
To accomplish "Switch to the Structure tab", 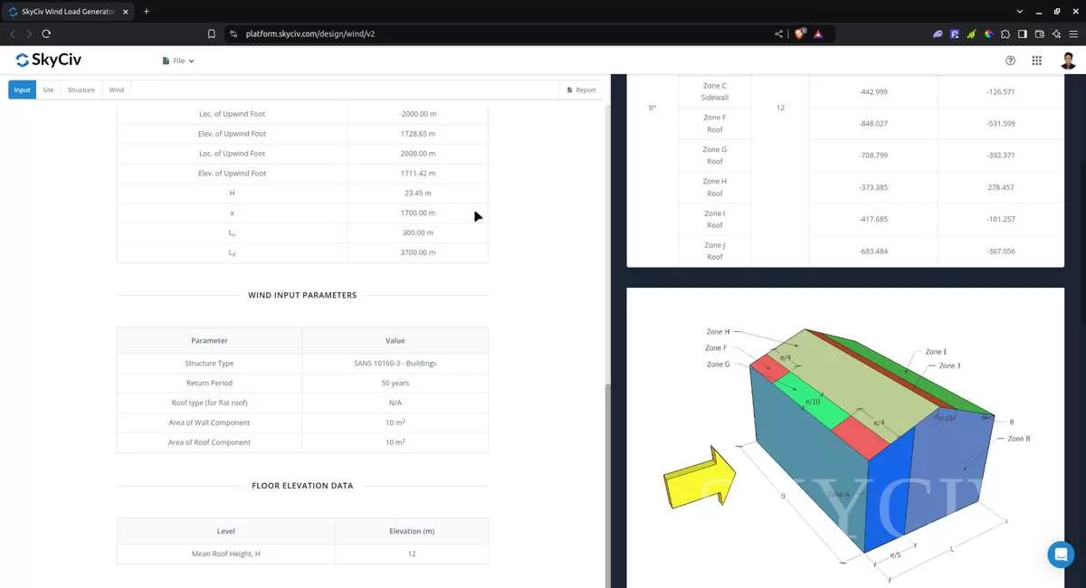I will coord(81,90).
